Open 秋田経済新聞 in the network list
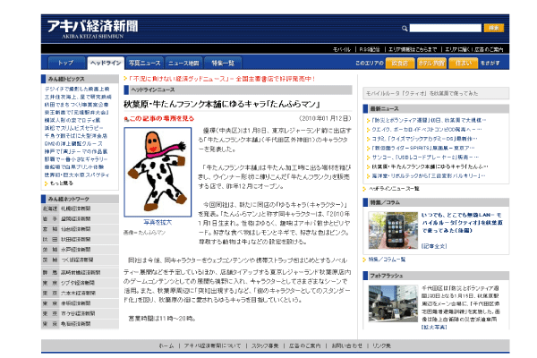 [76, 239]
